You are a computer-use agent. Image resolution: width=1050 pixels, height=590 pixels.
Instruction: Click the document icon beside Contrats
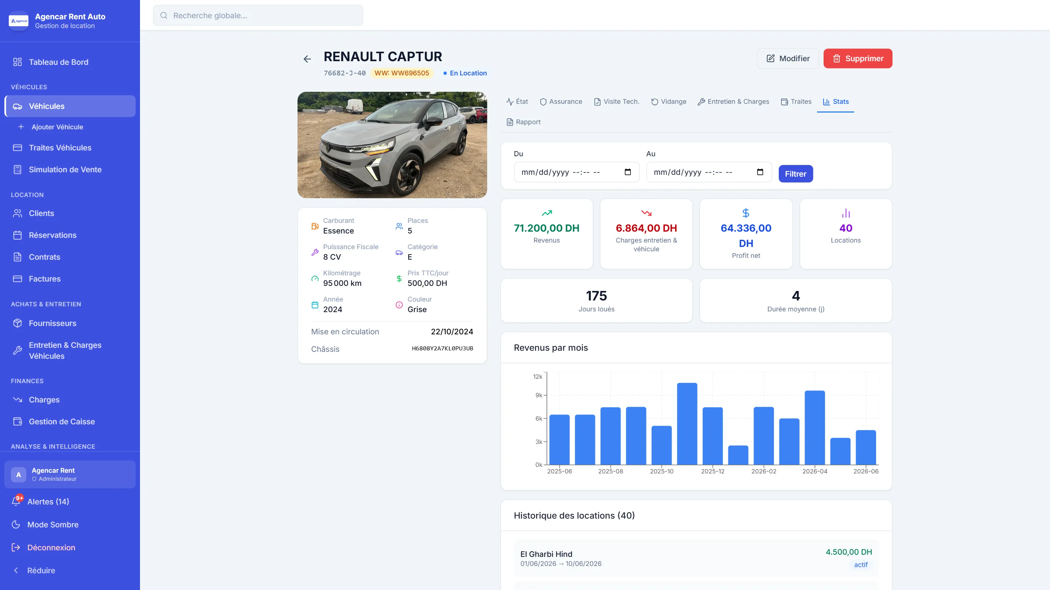pyautogui.click(x=17, y=257)
